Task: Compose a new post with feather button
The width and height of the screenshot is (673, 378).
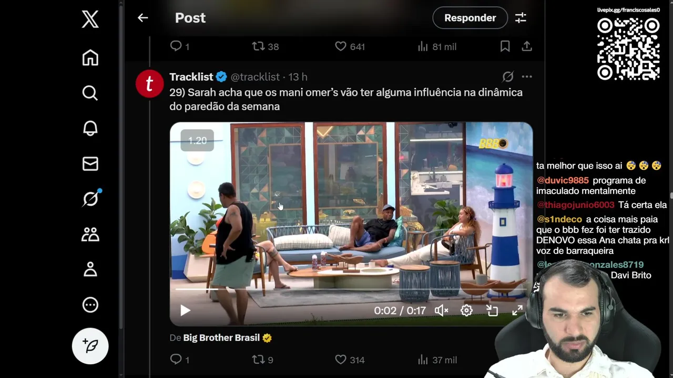Action: click(90, 346)
